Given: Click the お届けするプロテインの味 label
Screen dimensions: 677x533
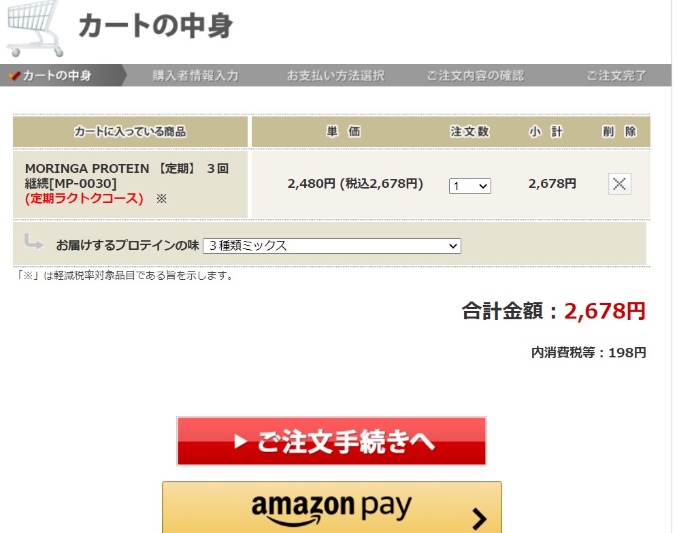Looking at the screenshot, I should click(x=128, y=245).
